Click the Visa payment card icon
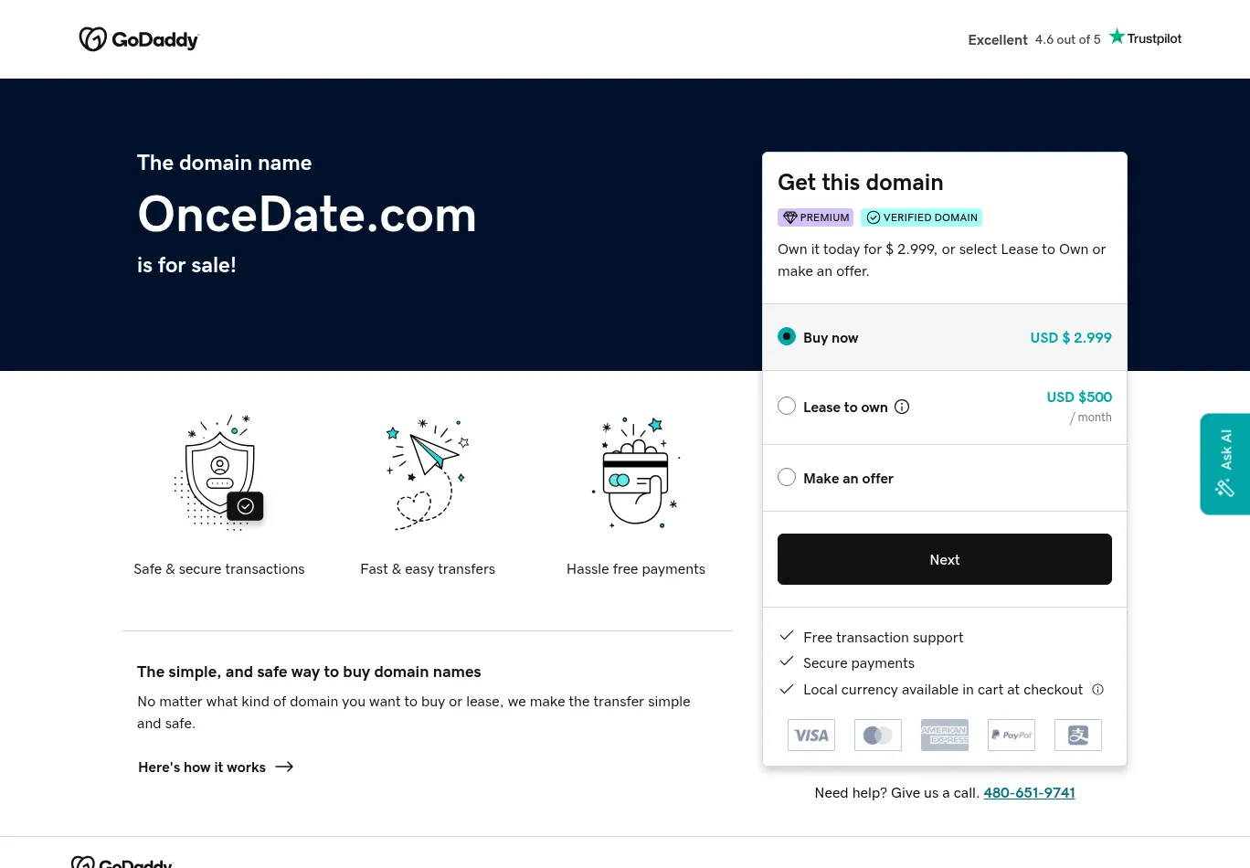 click(x=811, y=735)
